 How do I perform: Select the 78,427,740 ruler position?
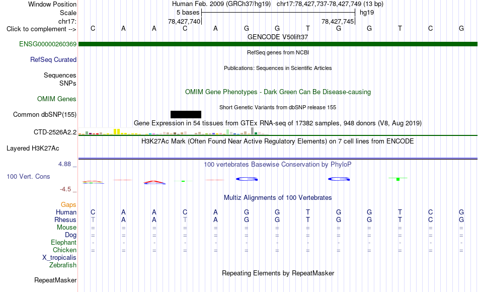tap(184, 21)
